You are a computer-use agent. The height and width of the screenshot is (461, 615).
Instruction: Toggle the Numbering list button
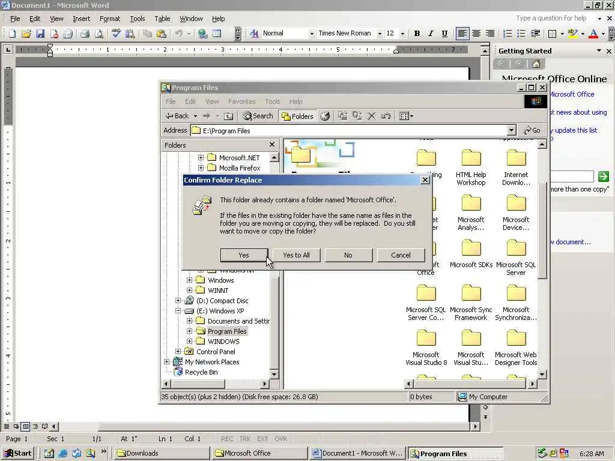point(507,34)
